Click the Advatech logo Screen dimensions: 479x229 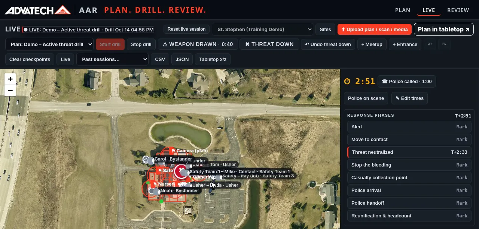[x=38, y=10]
